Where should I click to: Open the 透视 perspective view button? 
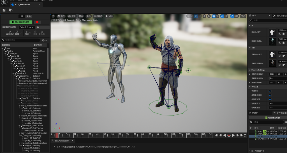pyautogui.click(x=61, y=16)
